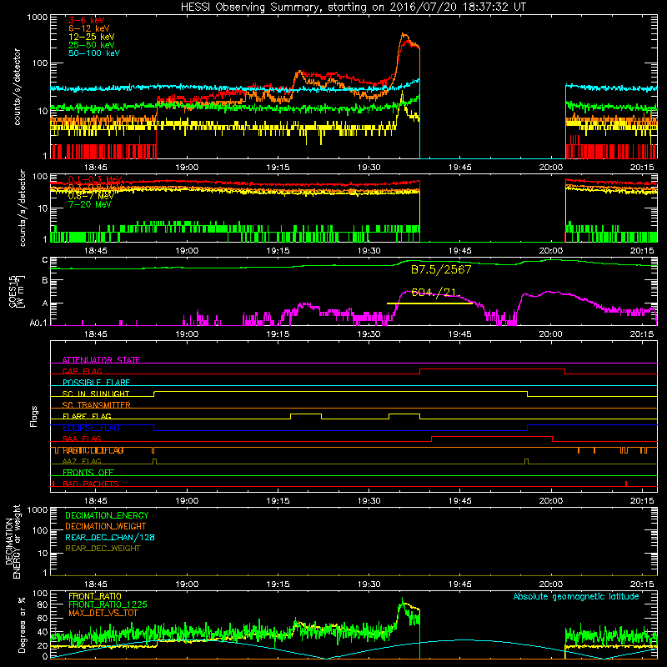
Task: Select the SC_IN_SUNLIGHT flag label
Action: tap(96, 394)
